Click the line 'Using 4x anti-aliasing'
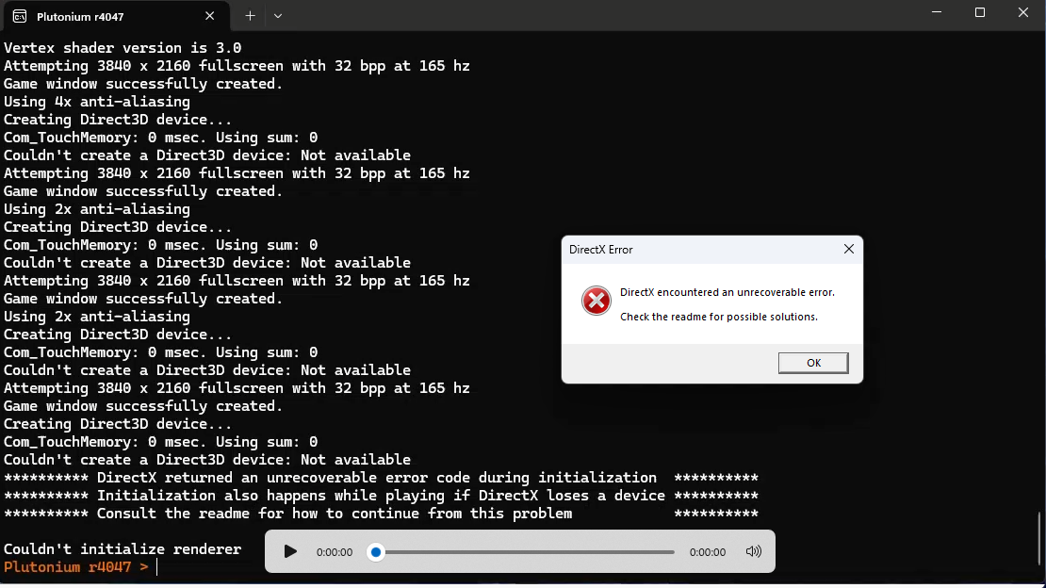 pos(97,102)
